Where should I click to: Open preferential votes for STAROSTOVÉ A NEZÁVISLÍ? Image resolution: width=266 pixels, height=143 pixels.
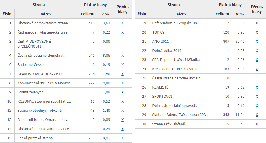tap(123, 74)
